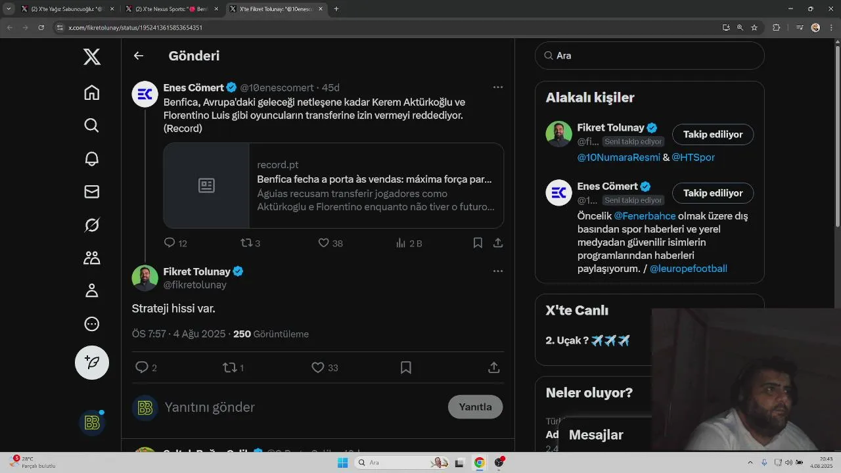This screenshot has width=841, height=473.
Task: Open the More circle menu
Action: [92, 324]
